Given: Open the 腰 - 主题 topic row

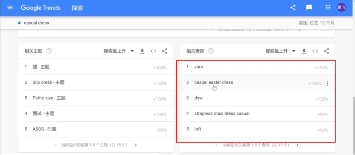Looking at the screenshot, I should pyautogui.click(x=95, y=67).
